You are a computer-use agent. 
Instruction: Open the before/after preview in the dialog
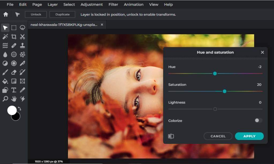[x=171, y=136]
